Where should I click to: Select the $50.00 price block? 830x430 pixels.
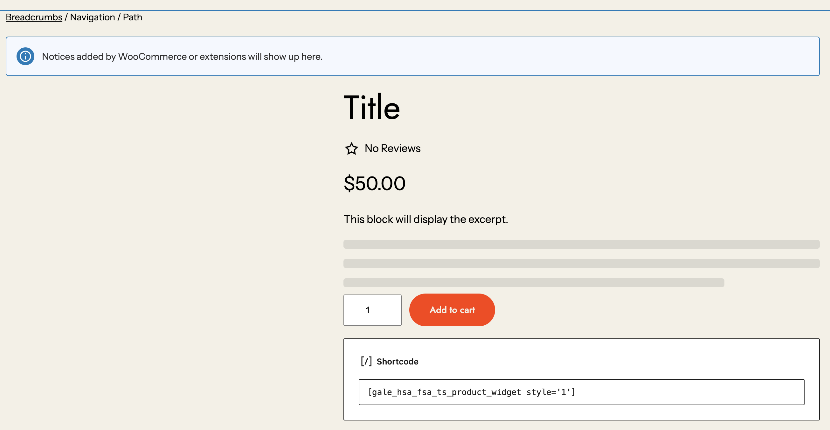(x=374, y=184)
